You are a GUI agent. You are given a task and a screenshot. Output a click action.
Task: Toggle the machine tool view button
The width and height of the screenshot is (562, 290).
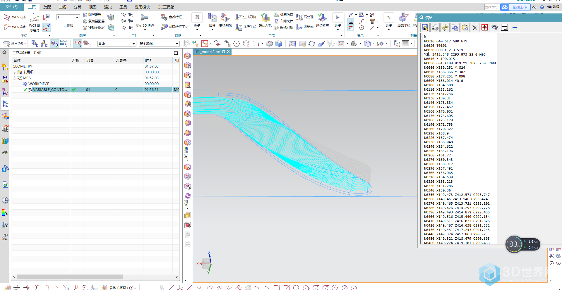click(44, 44)
